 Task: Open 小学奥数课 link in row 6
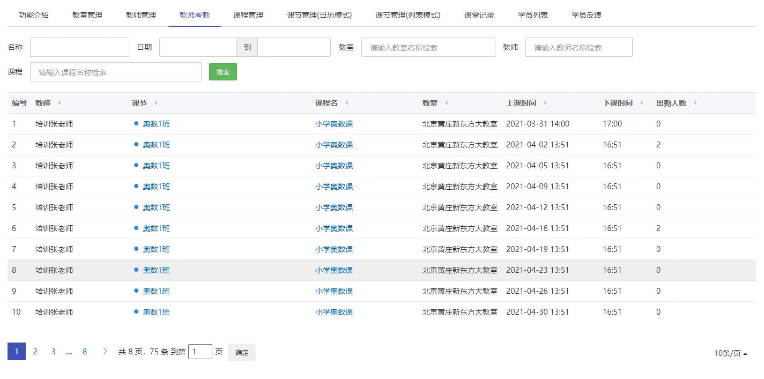(x=334, y=228)
